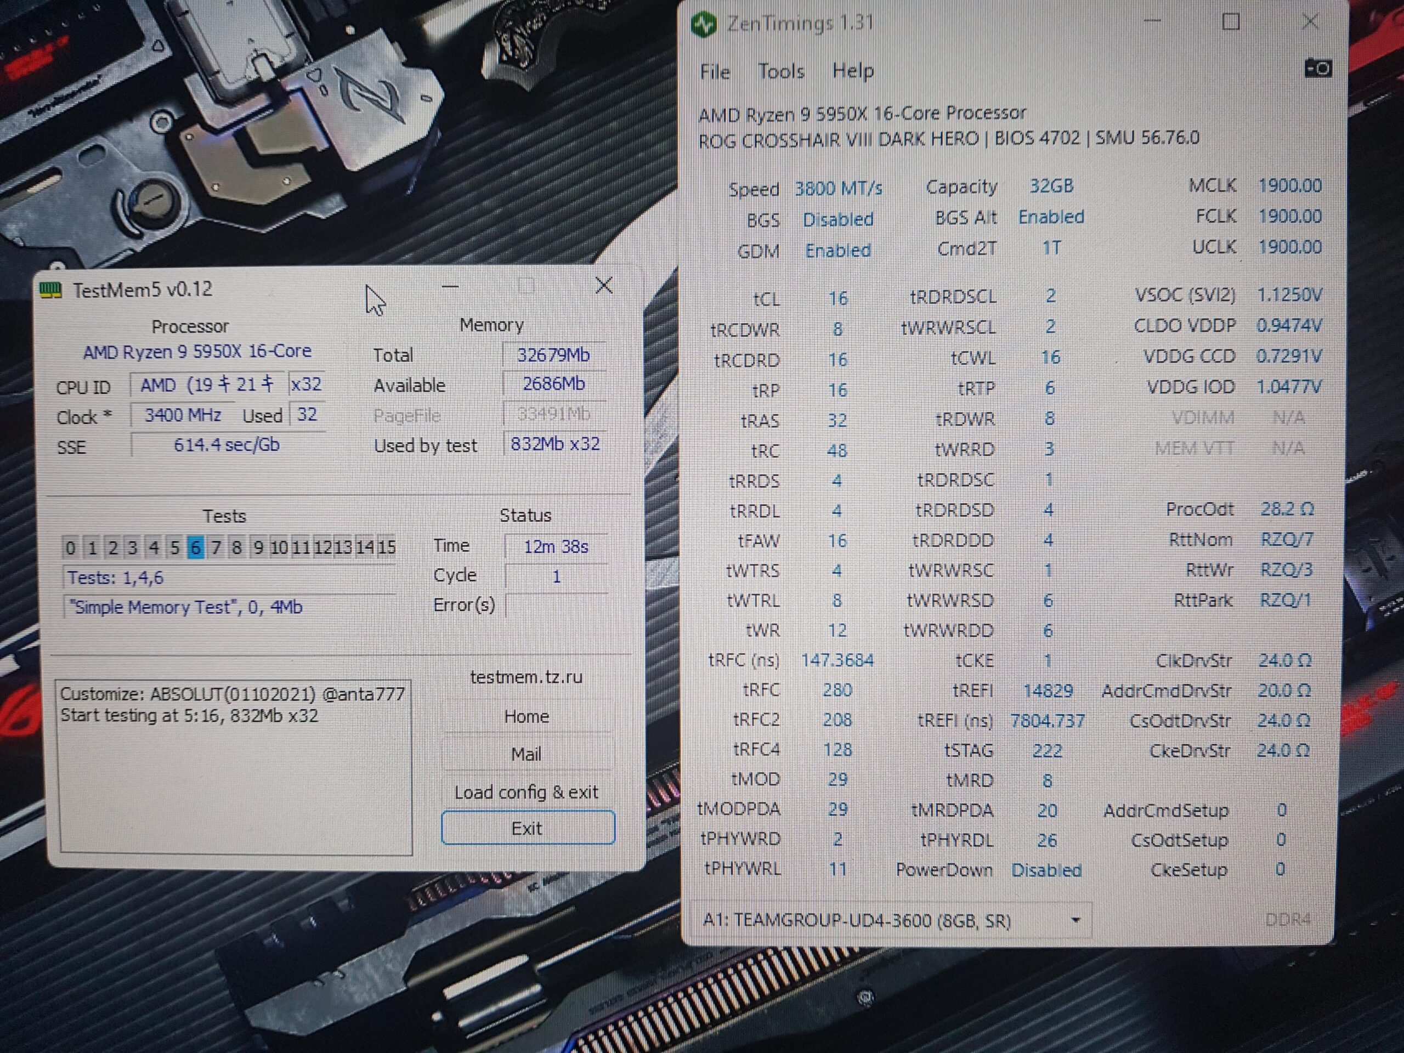The image size is (1404, 1053).
Task: Click the Available memory value 2686Mb
Action: [x=553, y=384]
